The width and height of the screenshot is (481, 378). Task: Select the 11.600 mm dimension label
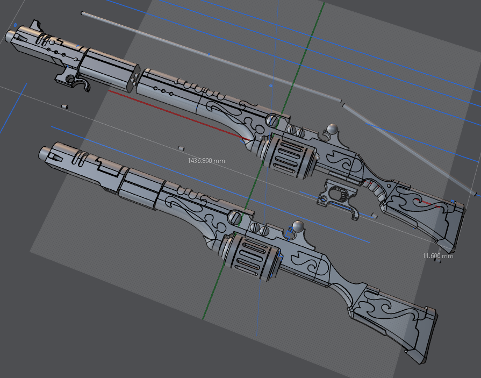coord(438,256)
